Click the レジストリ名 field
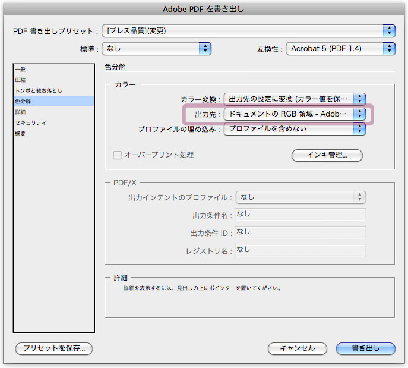The image size is (408, 368). [301, 250]
